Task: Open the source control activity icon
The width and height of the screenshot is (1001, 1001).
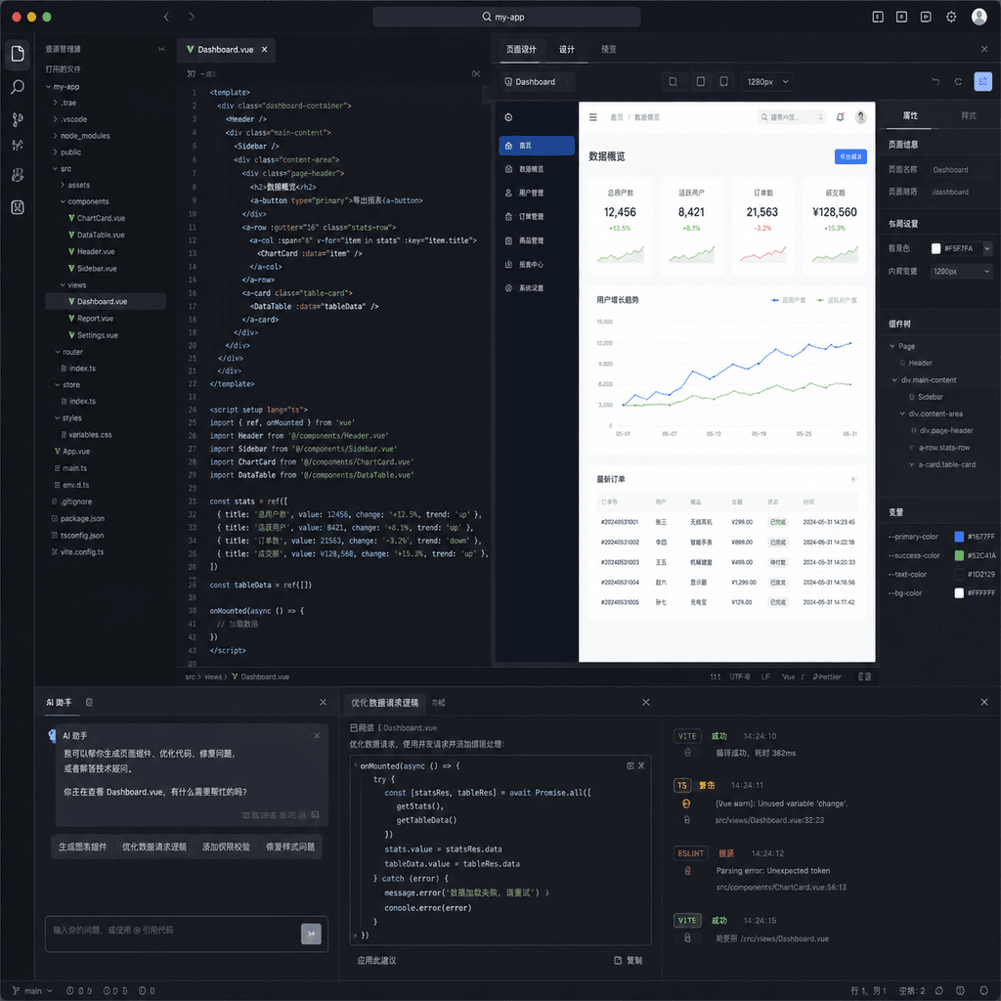Action: tap(18, 119)
